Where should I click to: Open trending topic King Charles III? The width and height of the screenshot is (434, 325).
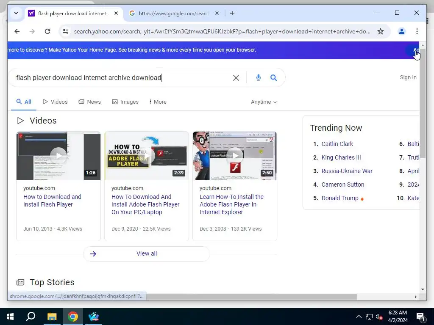point(341,157)
